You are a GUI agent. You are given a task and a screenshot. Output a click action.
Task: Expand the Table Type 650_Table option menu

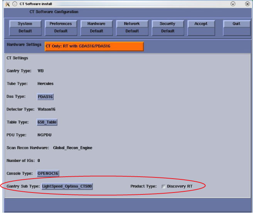47,122
